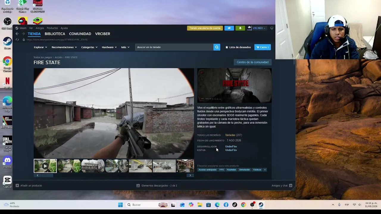Click the store search input field
Viewport: 381px width, 214px height.
(174, 47)
